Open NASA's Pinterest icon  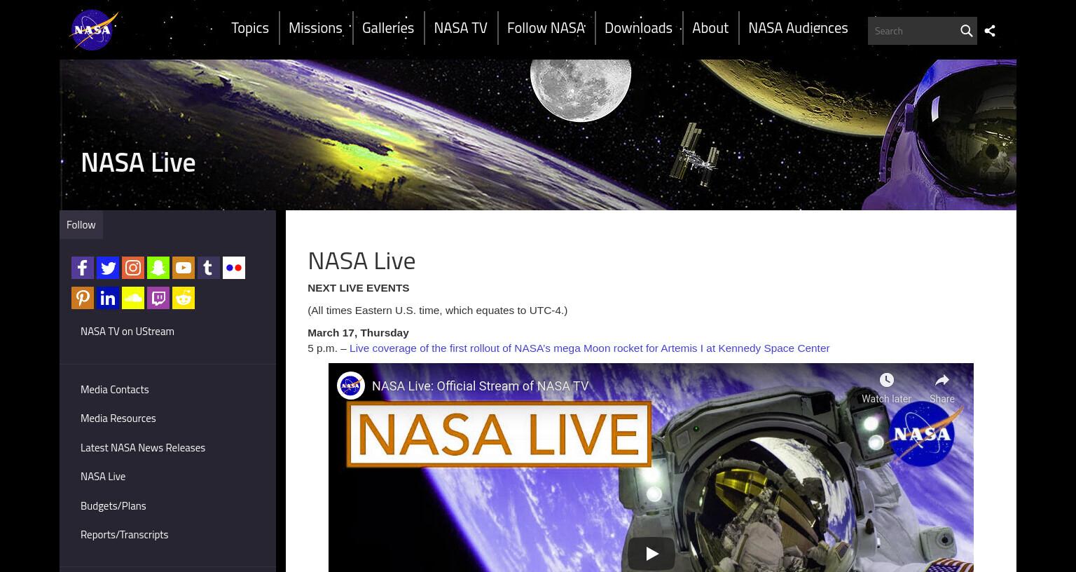pyautogui.click(x=83, y=298)
